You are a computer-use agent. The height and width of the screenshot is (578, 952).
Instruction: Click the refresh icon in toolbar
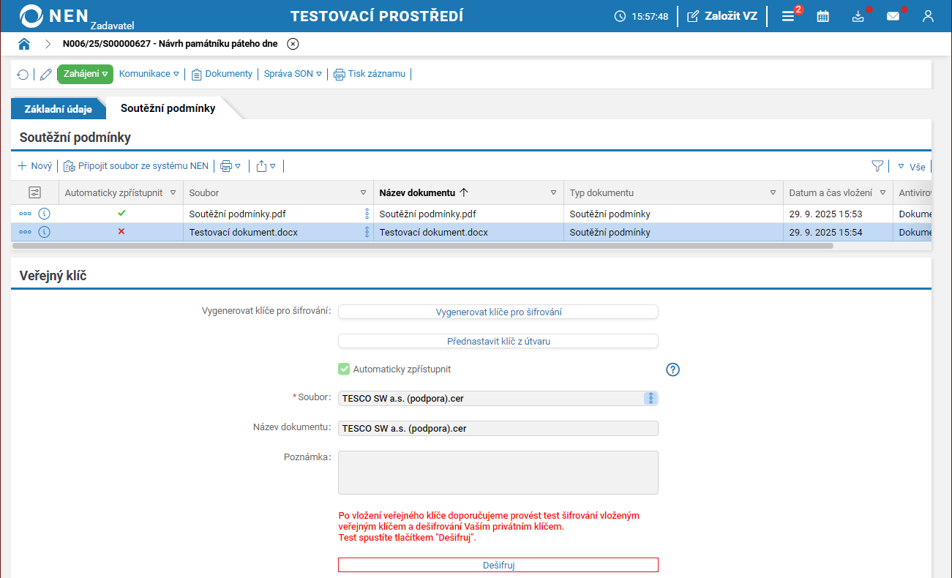click(23, 74)
